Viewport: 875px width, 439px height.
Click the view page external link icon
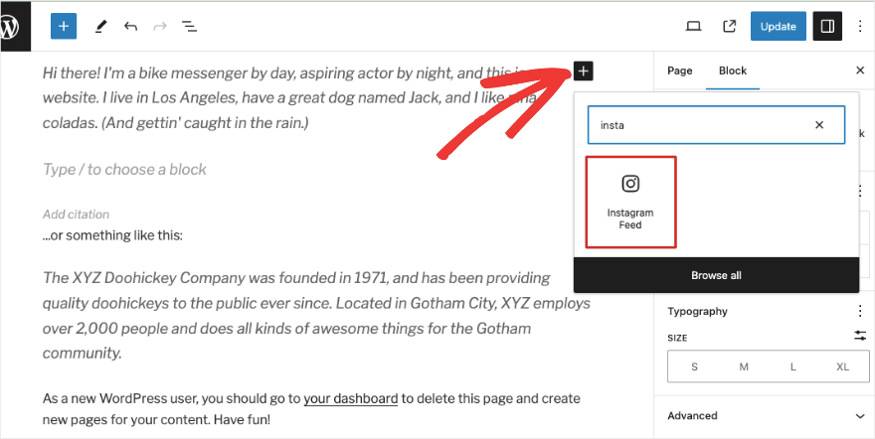coord(729,27)
